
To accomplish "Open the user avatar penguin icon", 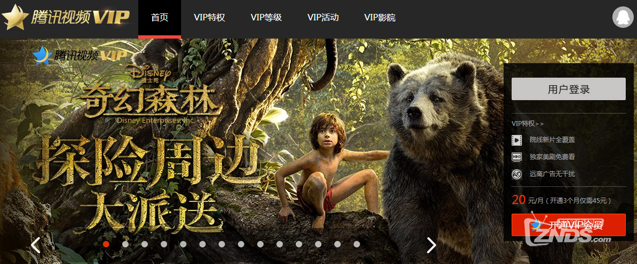I will 624,17.
